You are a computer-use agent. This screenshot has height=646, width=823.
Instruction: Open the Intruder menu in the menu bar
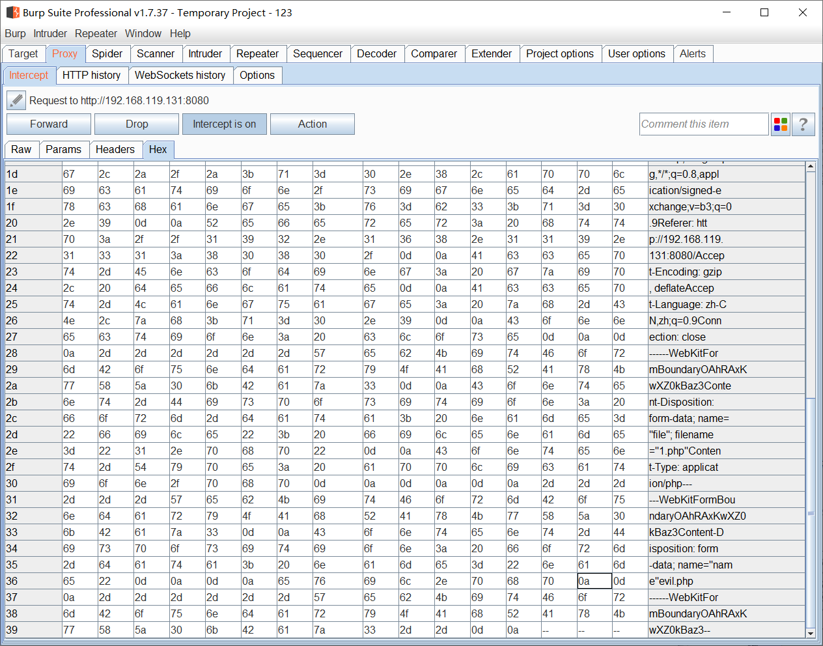click(x=50, y=34)
